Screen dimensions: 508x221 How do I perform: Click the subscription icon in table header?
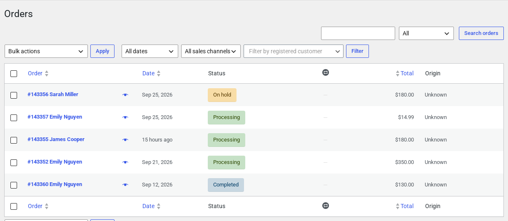click(x=326, y=72)
